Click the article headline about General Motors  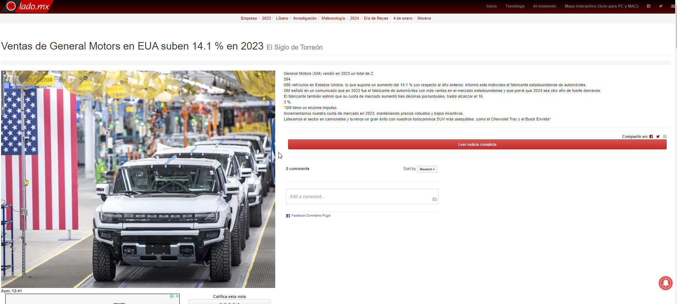pos(132,46)
